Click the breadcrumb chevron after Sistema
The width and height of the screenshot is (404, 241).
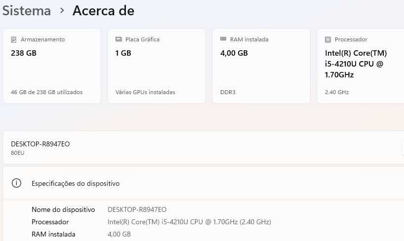tap(62, 10)
